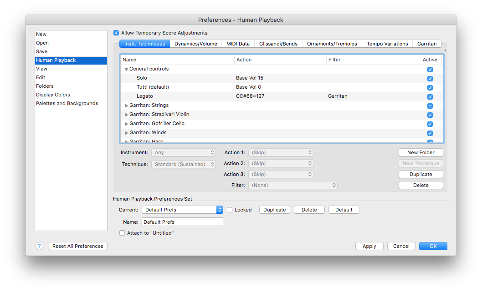Expand Garritan: Strings folder
The width and height of the screenshot is (482, 292).
pos(126,106)
